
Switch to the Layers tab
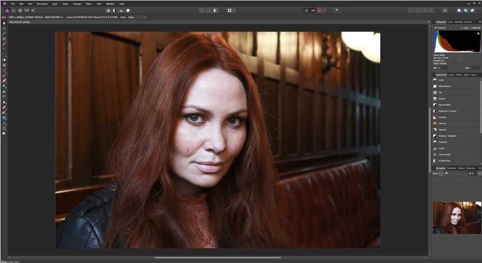pyautogui.click(x=451, y=75)
